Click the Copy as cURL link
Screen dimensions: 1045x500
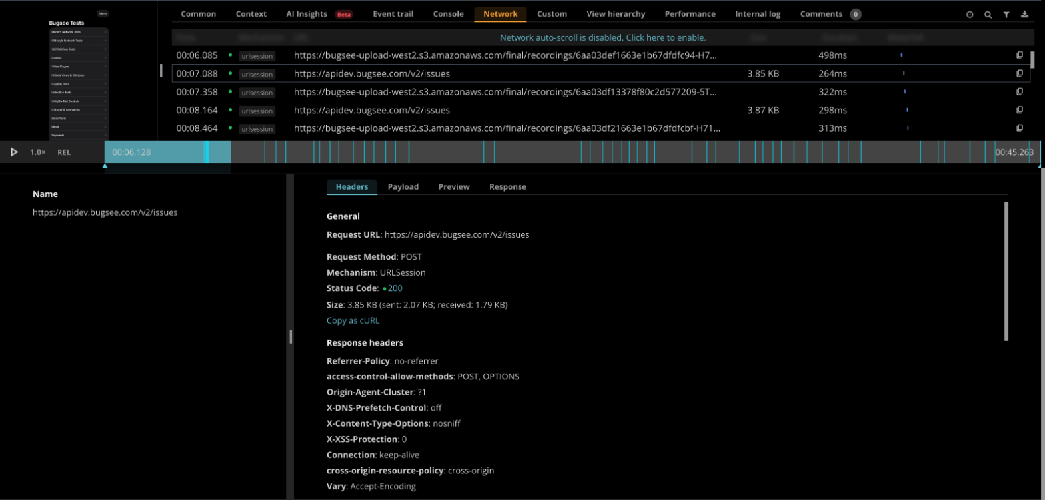(x=353, y=320)
